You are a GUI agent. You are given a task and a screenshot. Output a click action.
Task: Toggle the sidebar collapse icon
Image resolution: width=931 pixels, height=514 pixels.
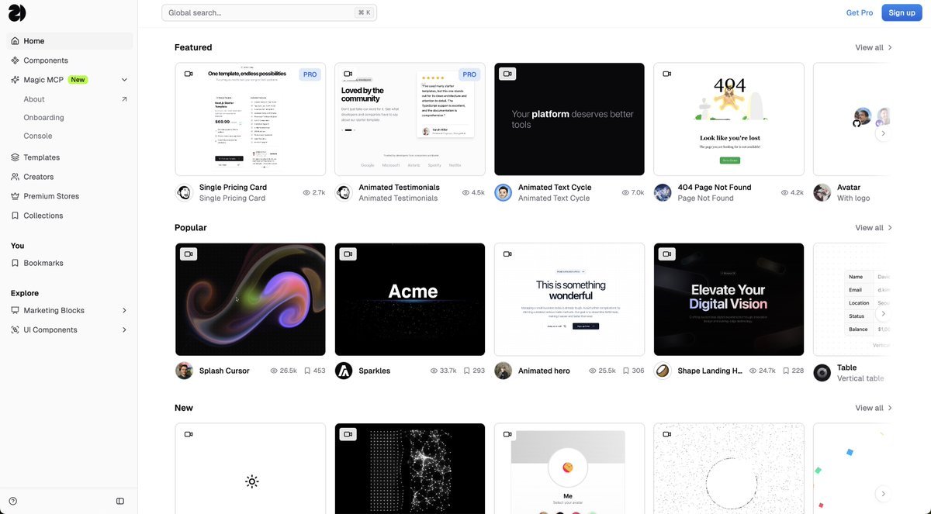pos(120,501)
